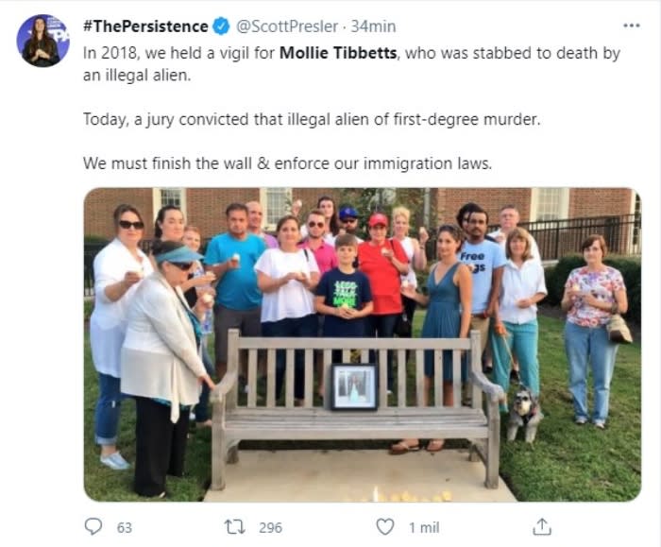This screenshot has height=547, width=661.
Task: View the 296 retweets count
Action: (x=271, y=527)
